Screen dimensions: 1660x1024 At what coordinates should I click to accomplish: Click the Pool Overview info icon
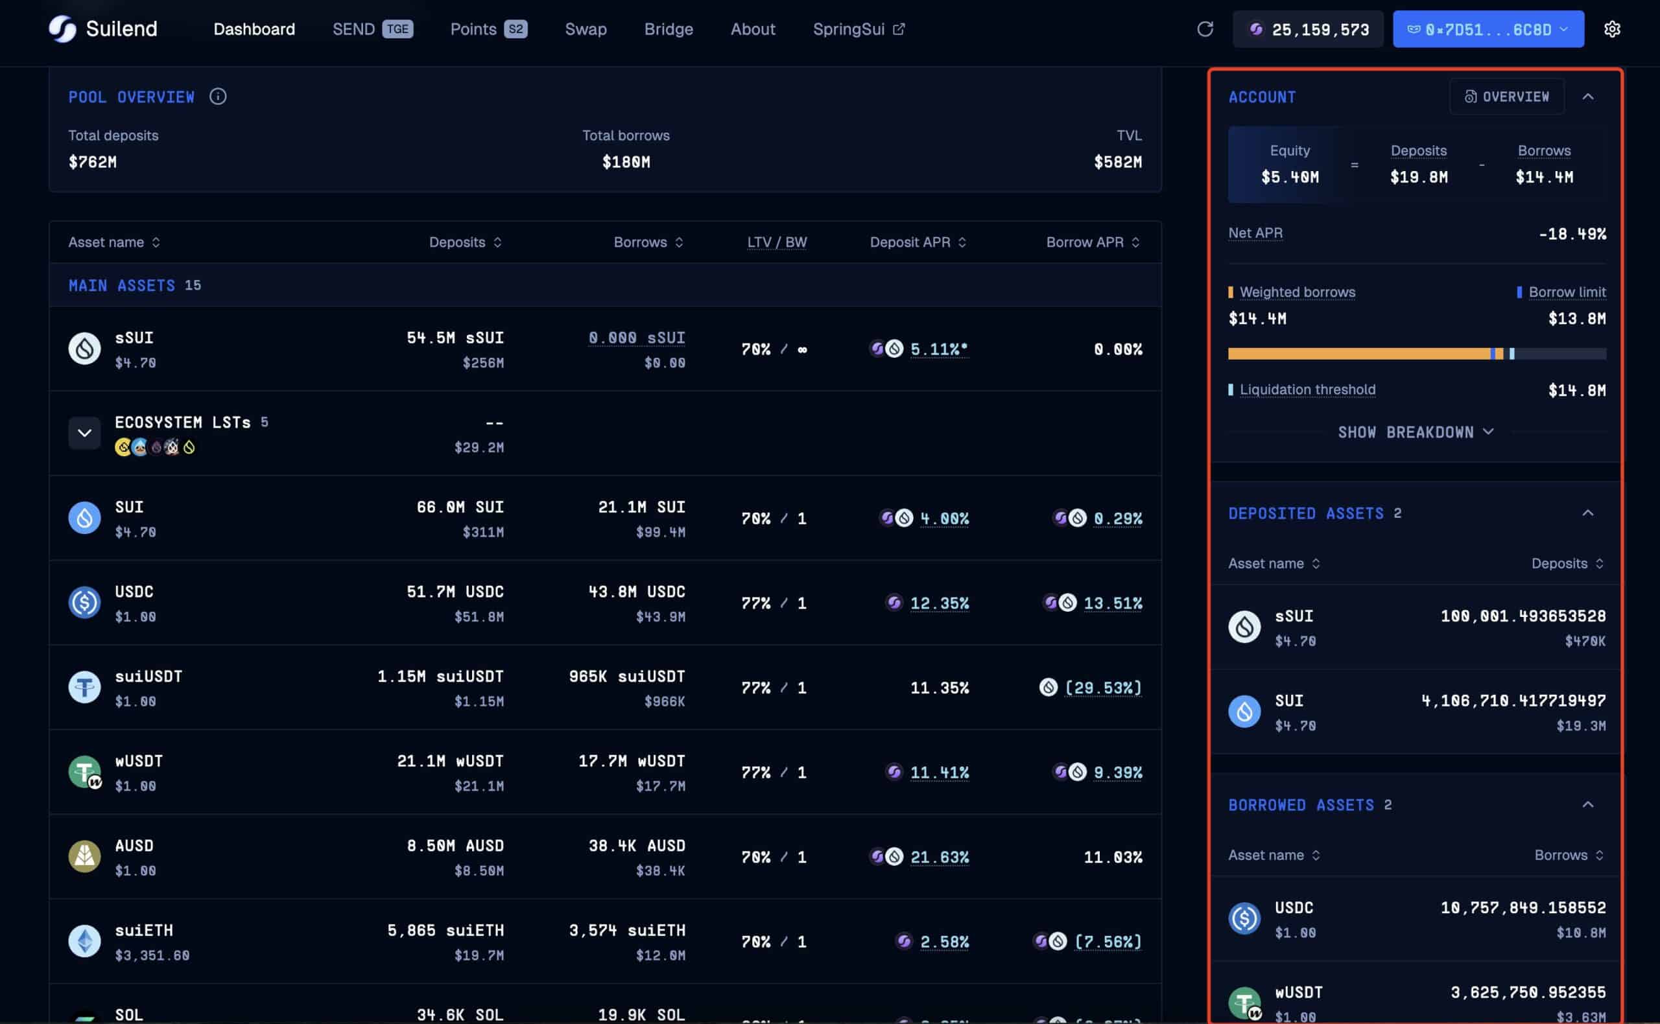click(218, 96)
